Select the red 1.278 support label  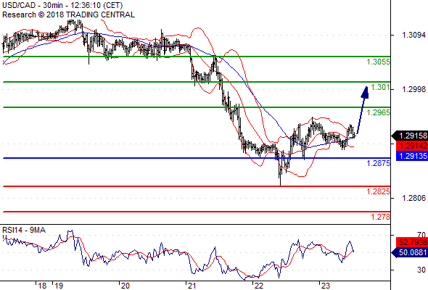click(x=381, y=217)
